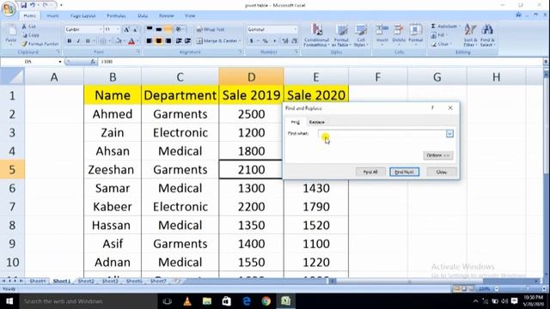550x309 pixels.
Task: Open the Format cells dropdown in Cells group
Action: pos(416,34)
